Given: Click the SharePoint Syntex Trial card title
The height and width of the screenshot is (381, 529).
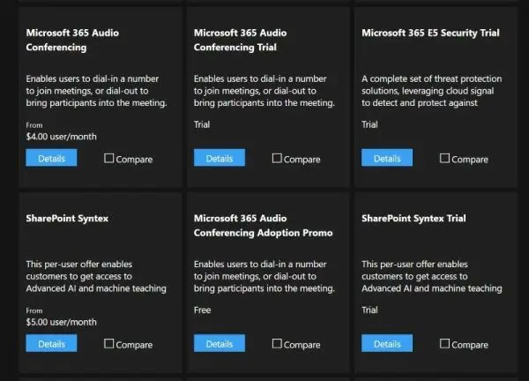Looking at the screenshot, I should (x=414, y=218).
